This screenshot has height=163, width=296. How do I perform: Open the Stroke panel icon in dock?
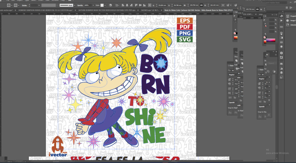(281, 42)
